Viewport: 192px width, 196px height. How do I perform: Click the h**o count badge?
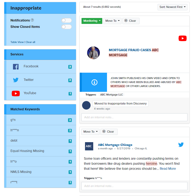[x=70, y=162]
